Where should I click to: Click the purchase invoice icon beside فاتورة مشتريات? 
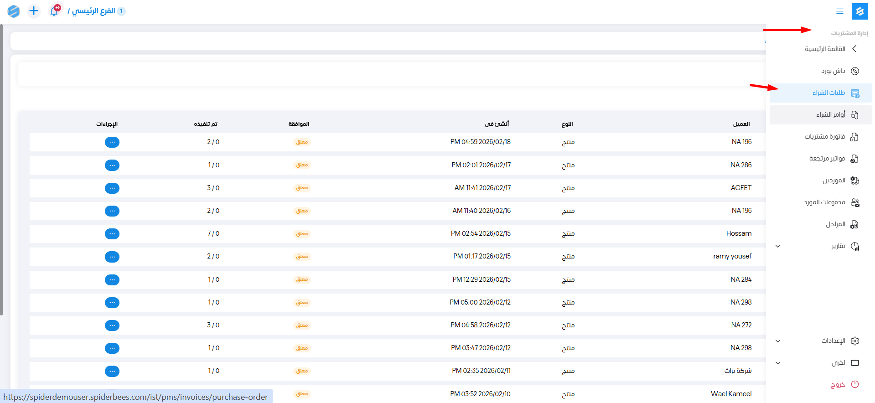coord(854,137)
